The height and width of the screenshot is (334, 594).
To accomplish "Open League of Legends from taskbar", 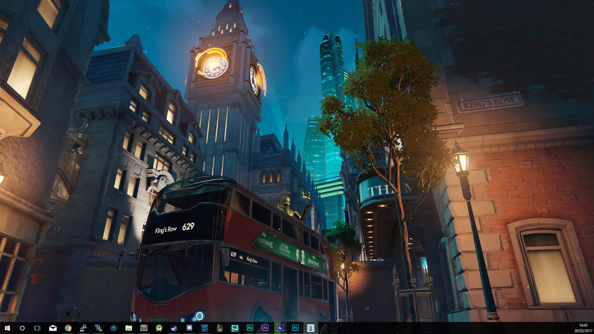I will point(220,328).
